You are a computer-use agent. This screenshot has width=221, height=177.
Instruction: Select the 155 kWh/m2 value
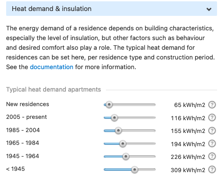pos(188,131)
